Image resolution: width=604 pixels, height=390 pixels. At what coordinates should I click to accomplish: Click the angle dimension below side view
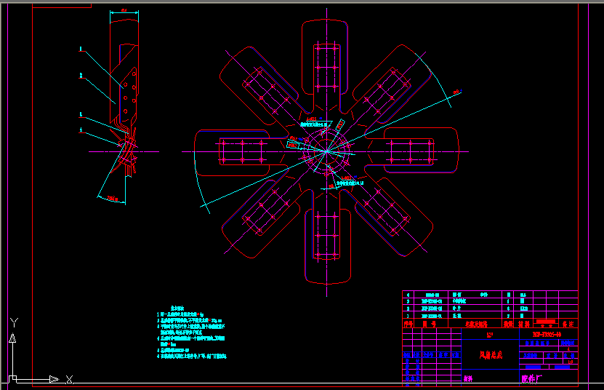(111, 198)
